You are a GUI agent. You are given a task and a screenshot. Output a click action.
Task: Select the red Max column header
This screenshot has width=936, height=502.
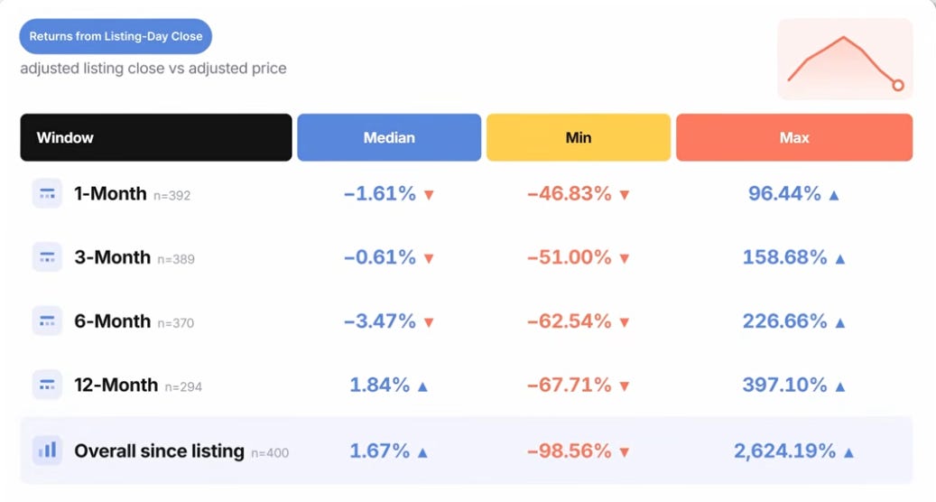[794, 137]
